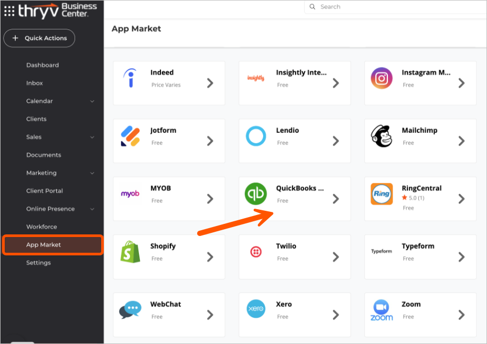Open the MYOB card arrow
The width and height of the screenshot is (487, 344).
click(x=210, y=199)
